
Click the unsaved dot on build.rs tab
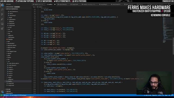point(55,4)
